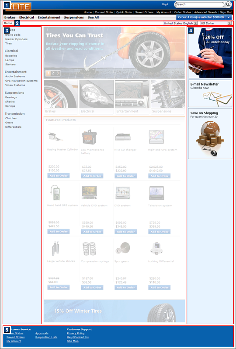
Task: Open the US Dollar currency dropdown
Action: 216,23
